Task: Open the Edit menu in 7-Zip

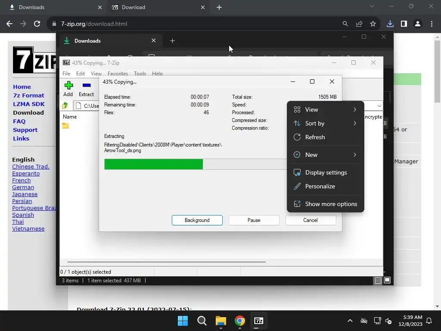Action: 81,73
